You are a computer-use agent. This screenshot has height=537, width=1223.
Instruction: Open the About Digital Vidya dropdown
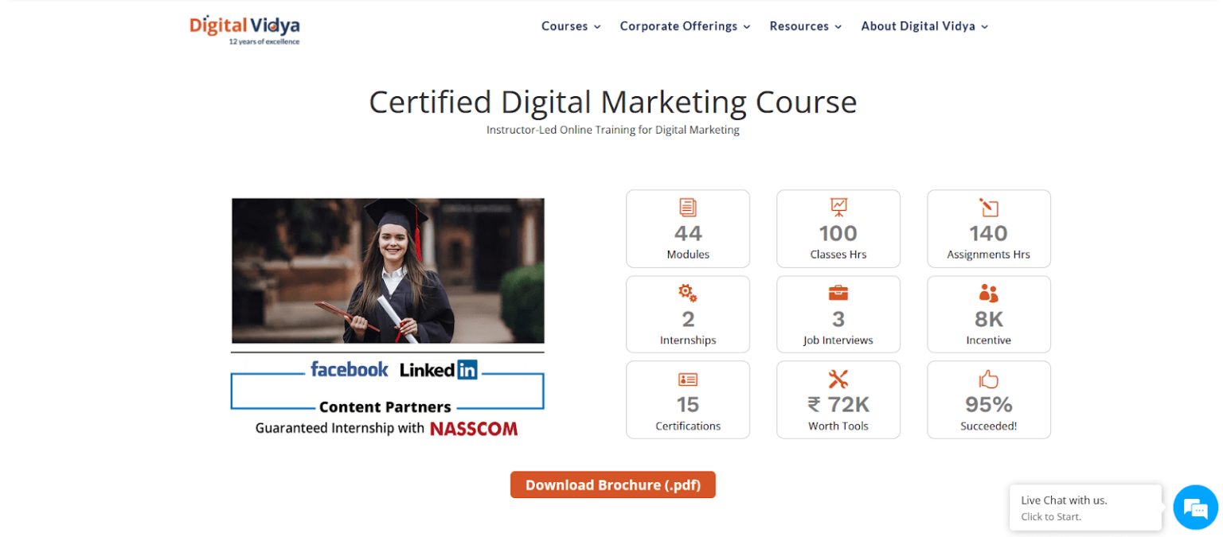coord(918,25)
